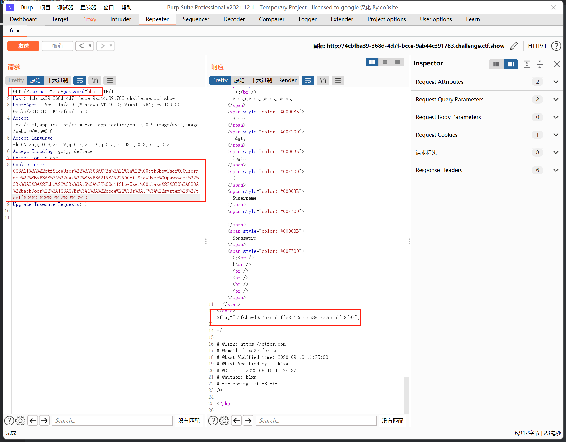Image resolution: width=566 pixels, height=442 pixels.
Task: Collapse all Inspector sections icon
Action: pyautogui.click(x=540, y=64)
